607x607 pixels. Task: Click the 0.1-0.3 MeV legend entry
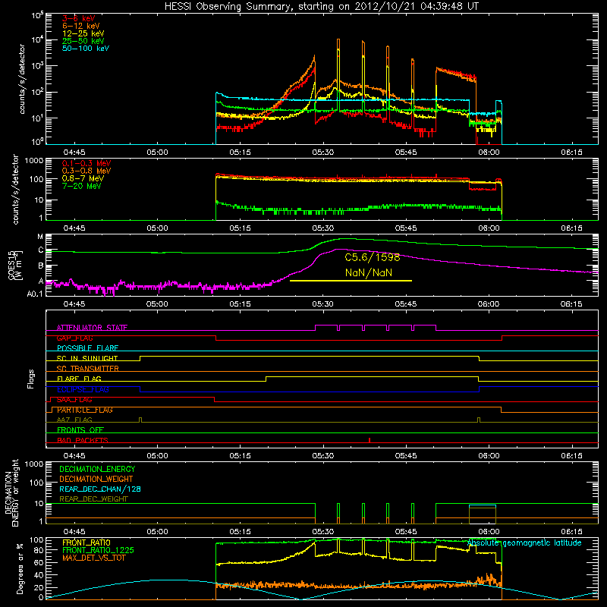(x=86, y=163)
